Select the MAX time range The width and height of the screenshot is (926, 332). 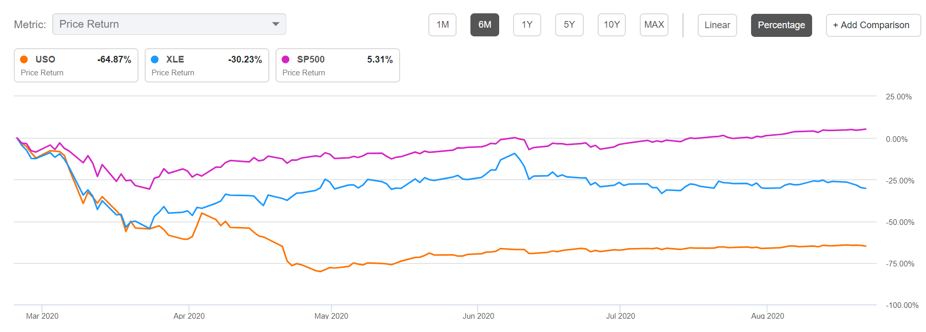[654, 24]
